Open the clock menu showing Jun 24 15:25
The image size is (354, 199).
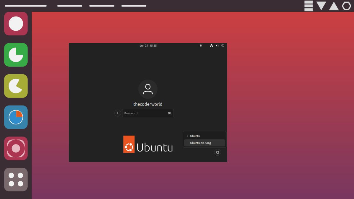tap(148, 45)
